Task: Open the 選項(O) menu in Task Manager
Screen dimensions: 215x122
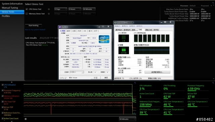Action: 125,26
